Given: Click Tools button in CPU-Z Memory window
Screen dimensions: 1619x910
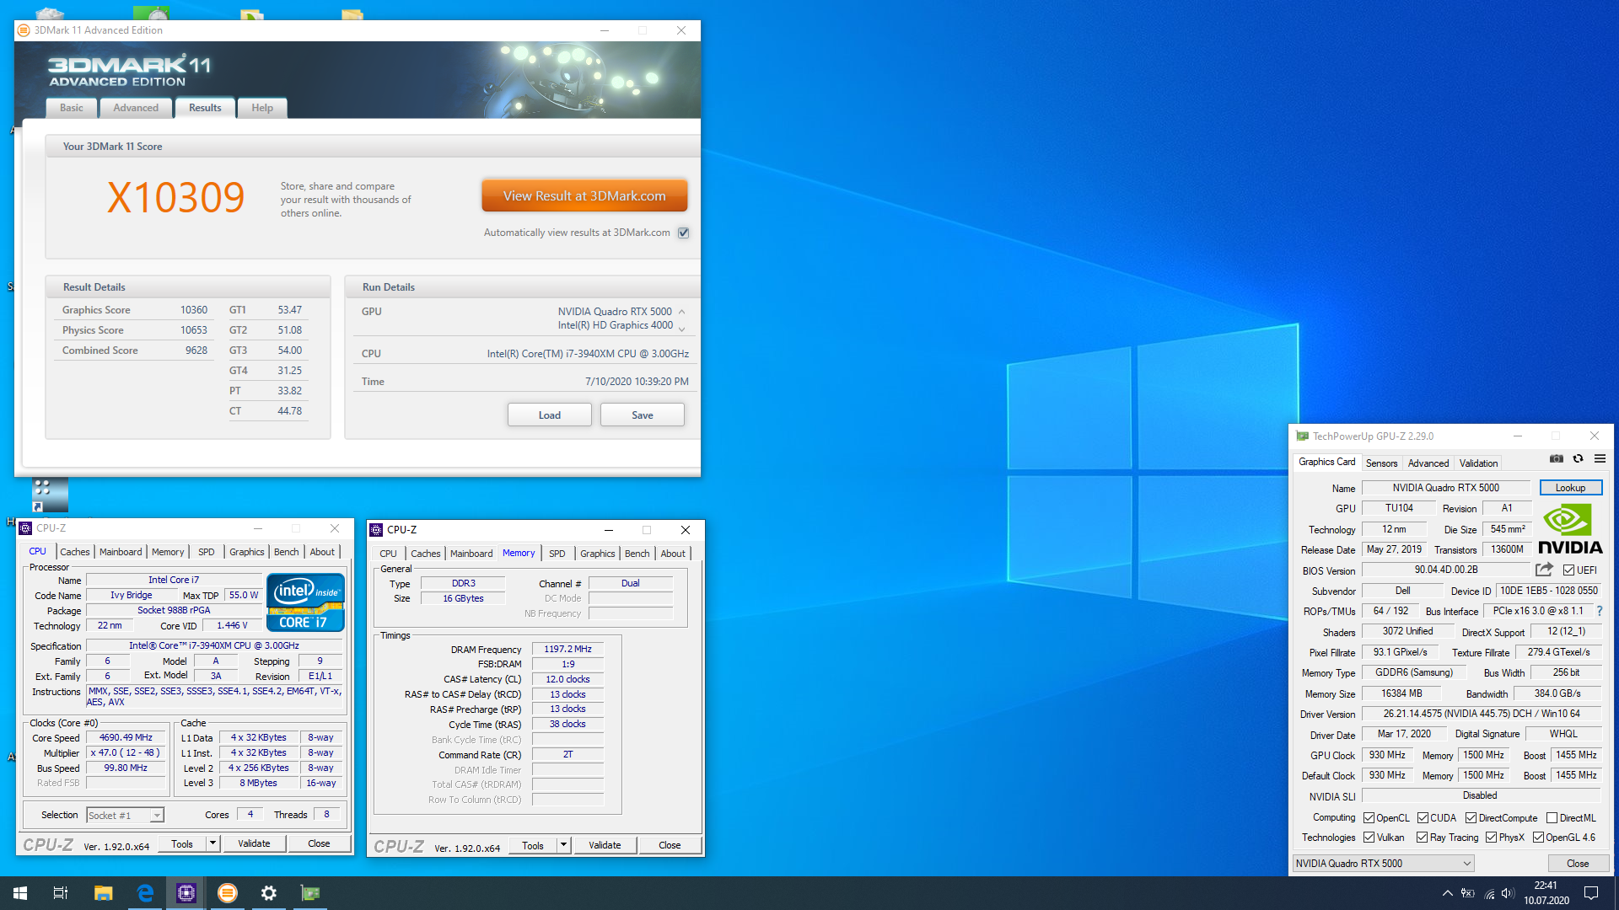Looking at the screenshot, I should coord(532,845).
